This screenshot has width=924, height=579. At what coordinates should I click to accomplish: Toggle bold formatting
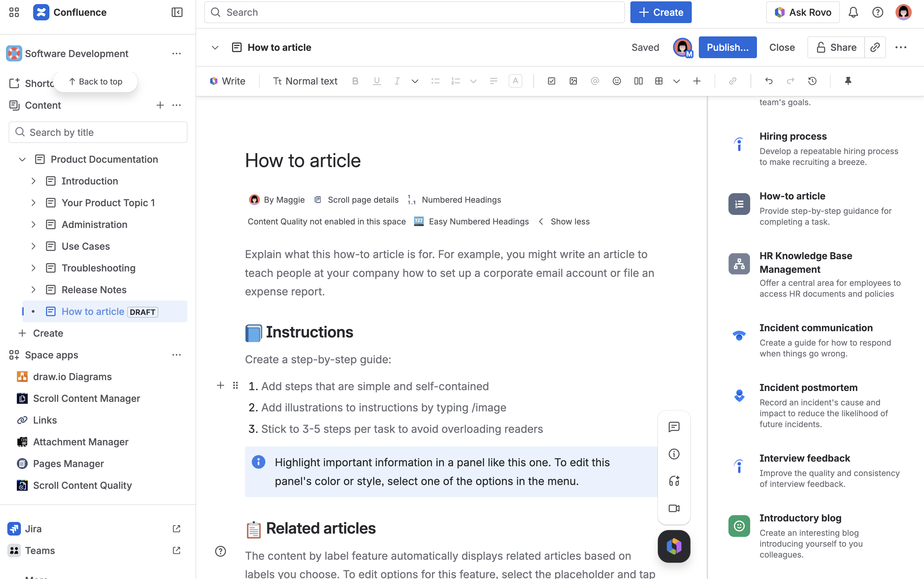355,81
